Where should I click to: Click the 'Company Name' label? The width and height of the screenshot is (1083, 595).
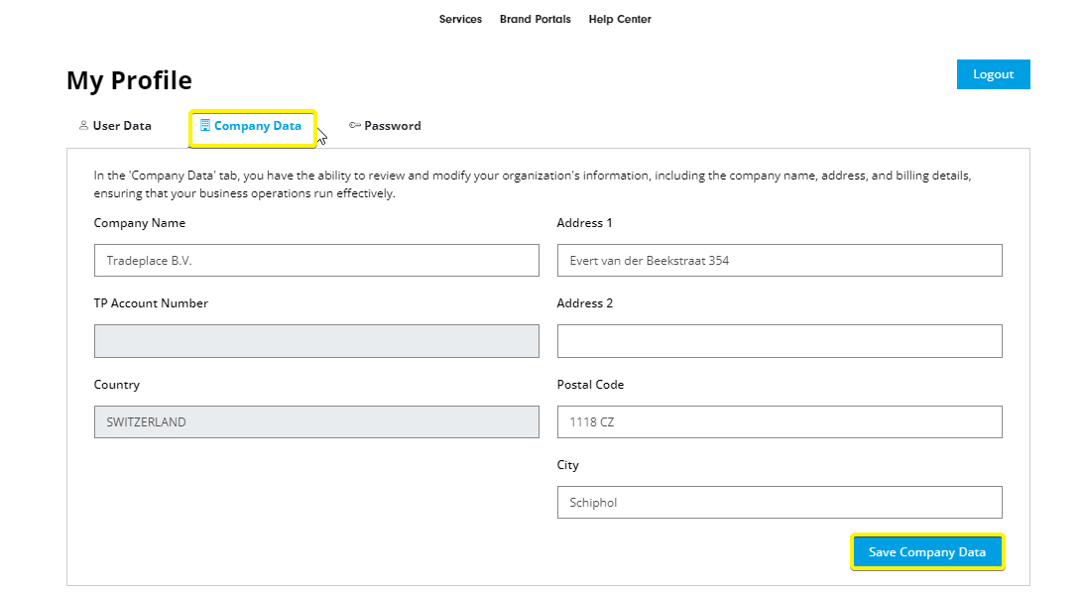pyautogui.click(x=140, y=223)
